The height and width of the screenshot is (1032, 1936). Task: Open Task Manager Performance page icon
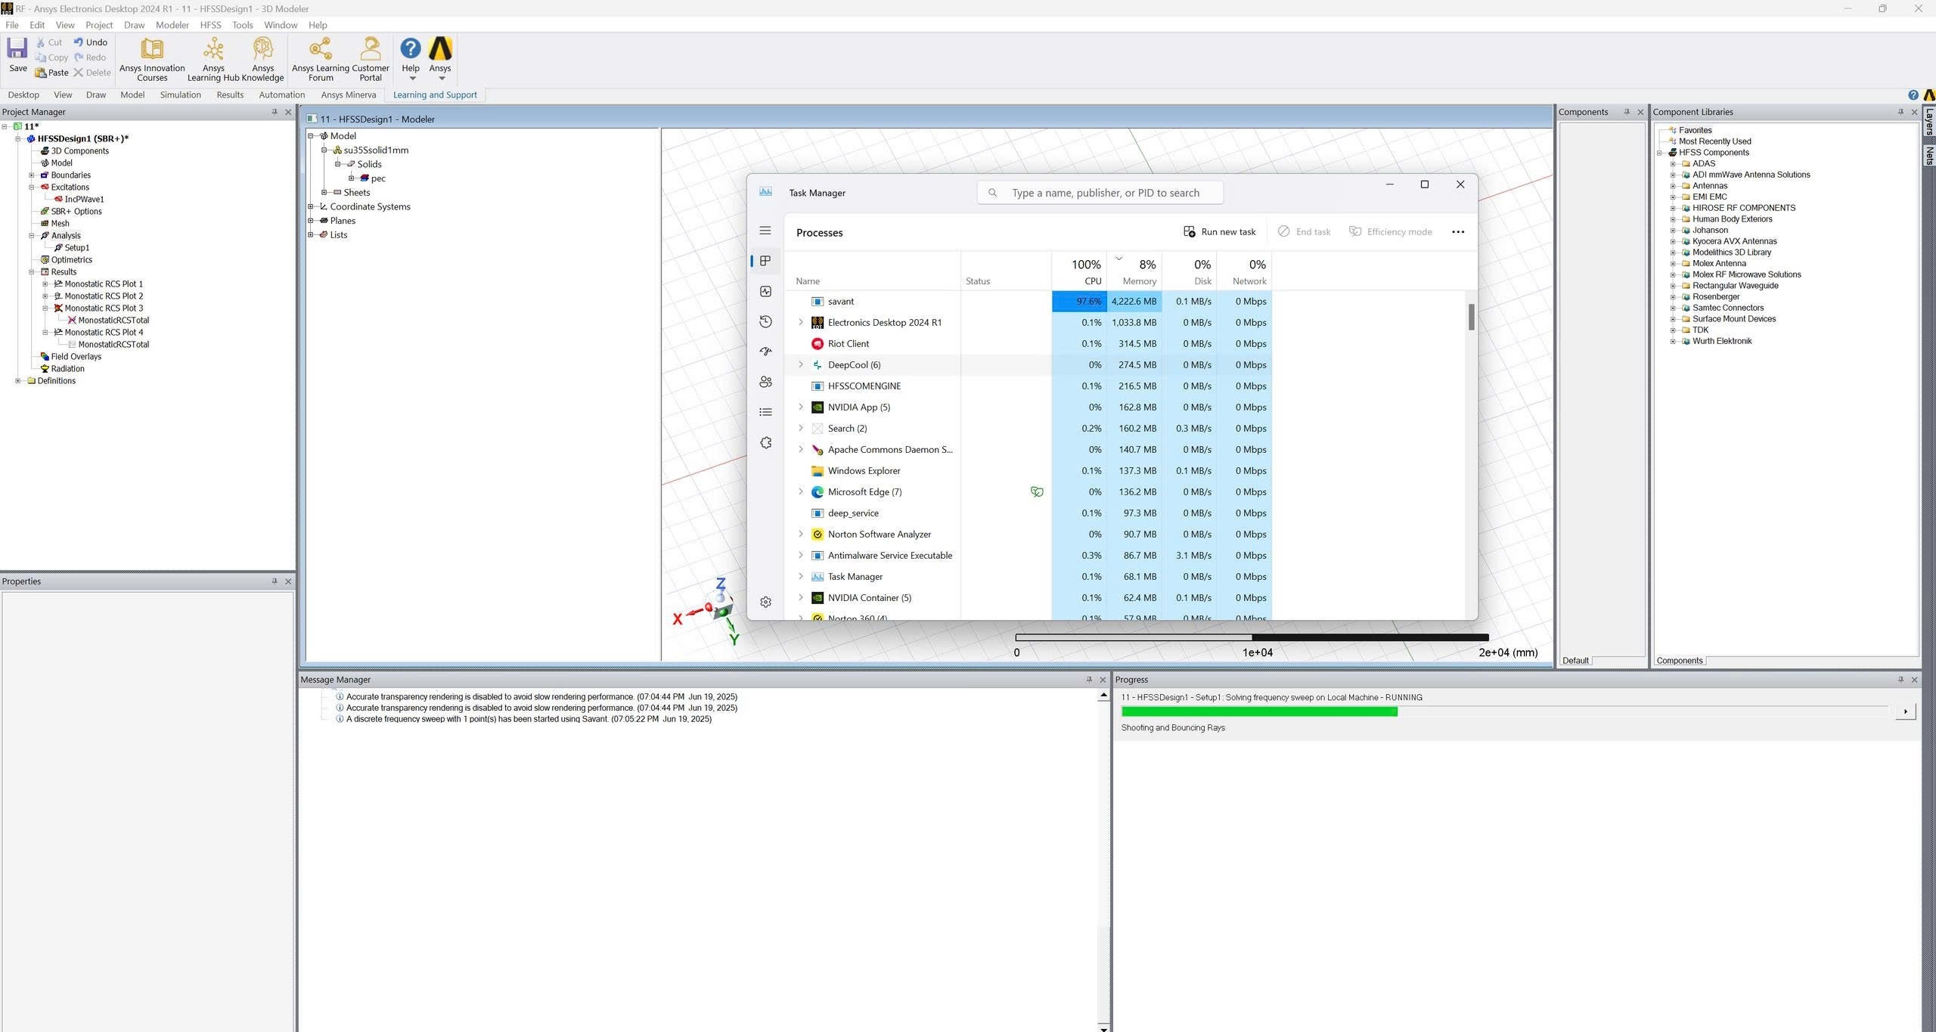coord(765,291)
